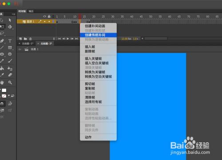Select the PolyStar polygon tool
This screenshot has width=222, height=160.
(10, 54)
